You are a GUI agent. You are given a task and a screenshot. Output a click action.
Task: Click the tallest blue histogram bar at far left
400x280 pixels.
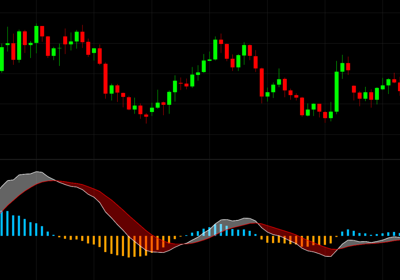(2, 223)
